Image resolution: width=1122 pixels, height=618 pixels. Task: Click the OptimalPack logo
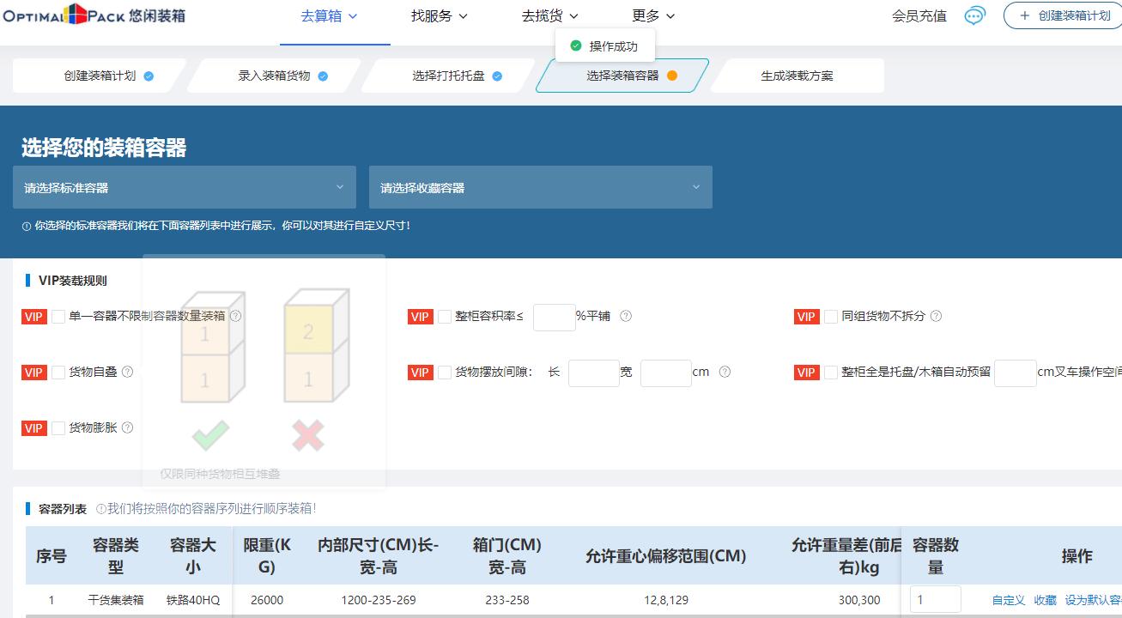click(x=94, y=15)
